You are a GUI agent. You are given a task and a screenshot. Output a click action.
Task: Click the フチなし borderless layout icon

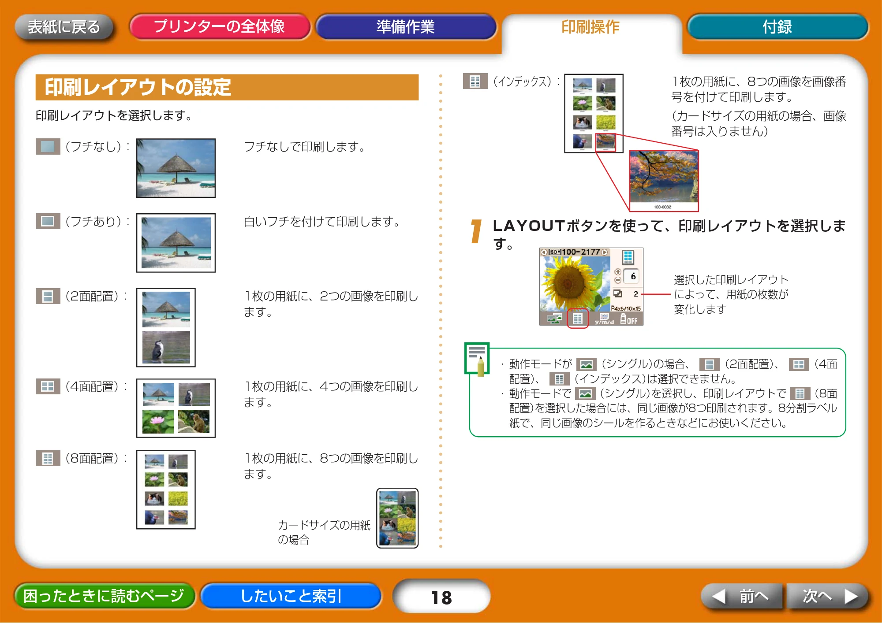click(x=48, y=146)
